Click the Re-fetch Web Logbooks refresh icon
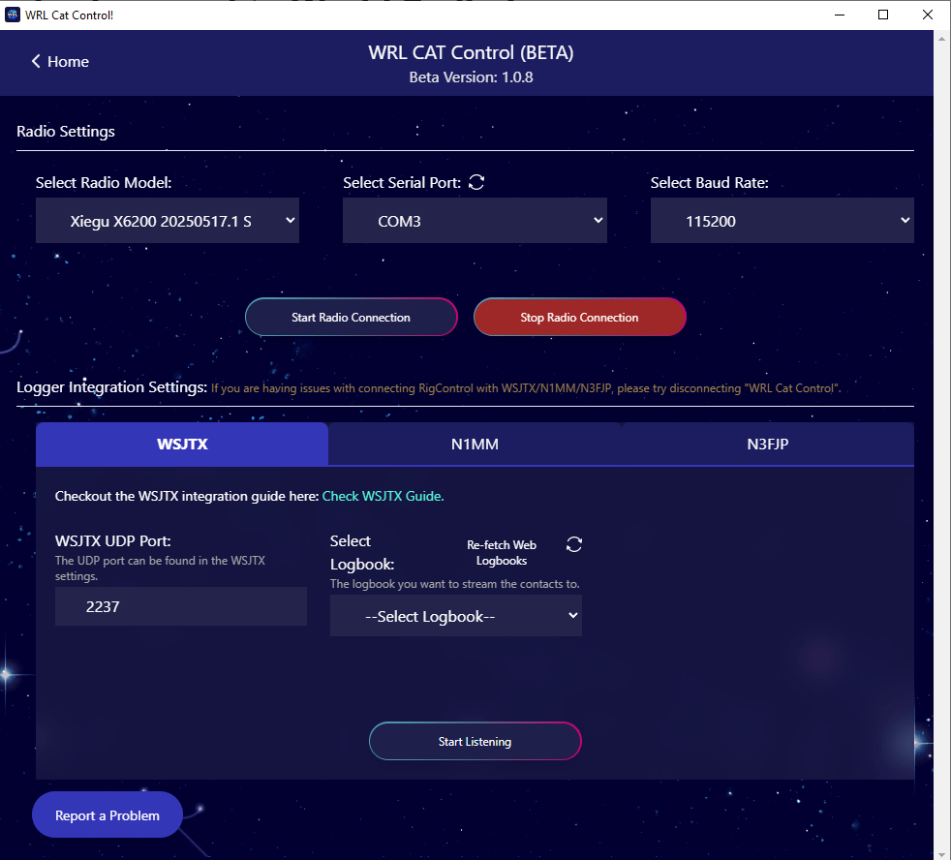Image resolution: width=951 pixels, height=860 pixels. pos(574,544)
